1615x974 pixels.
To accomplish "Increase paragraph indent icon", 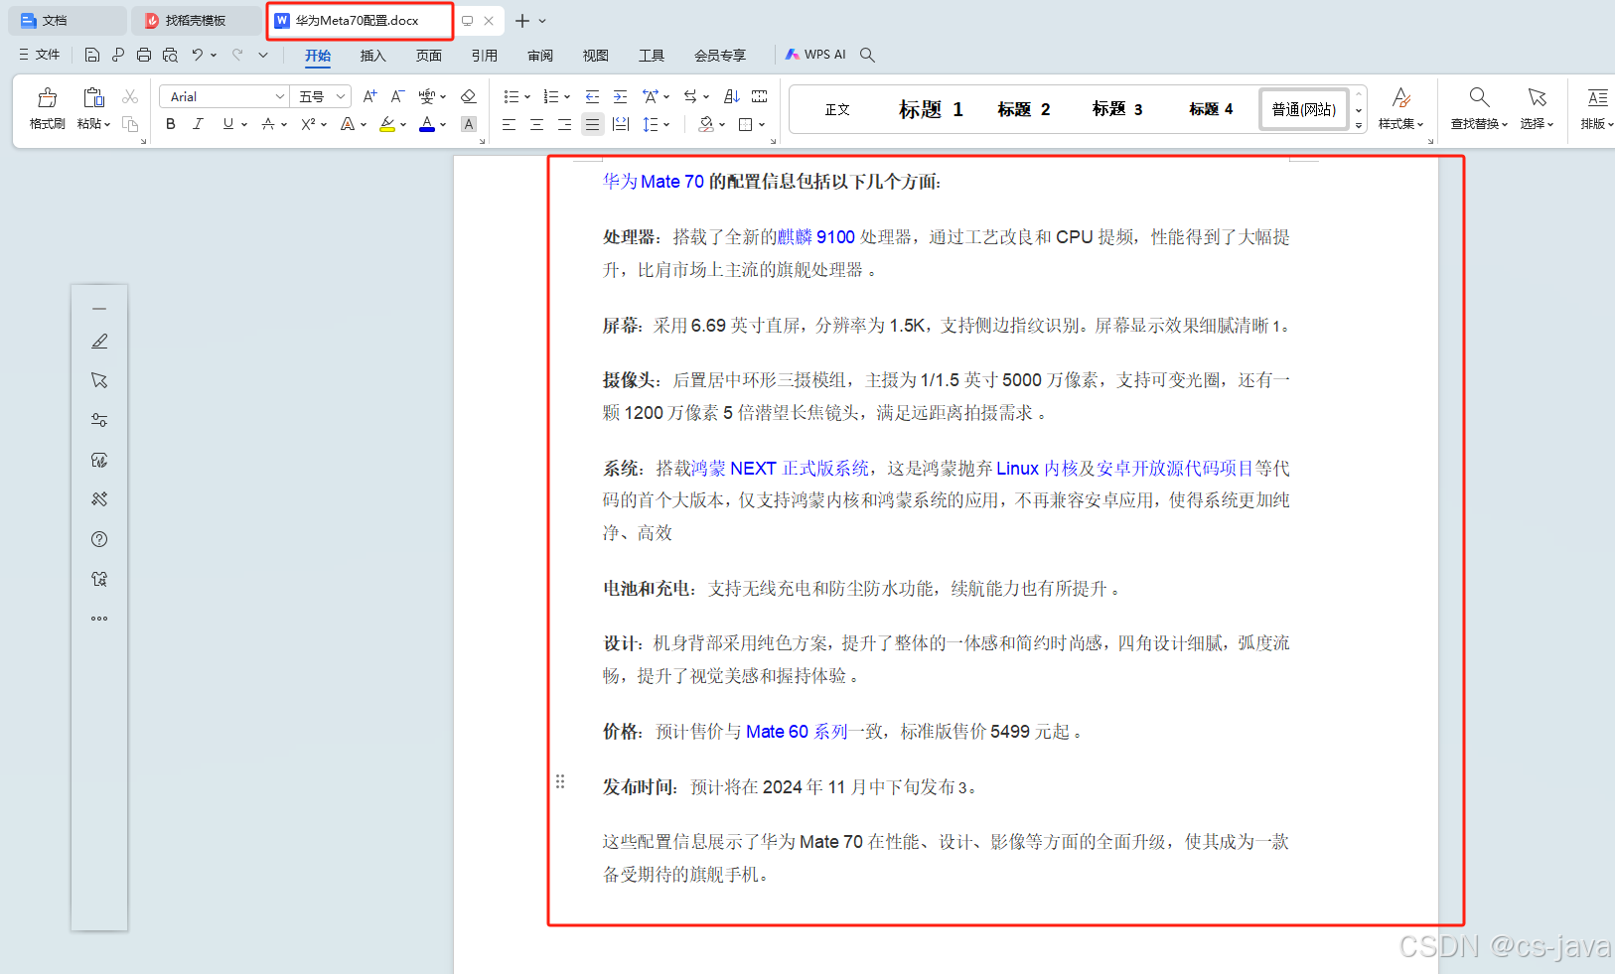I will click(x=620, y=96).
